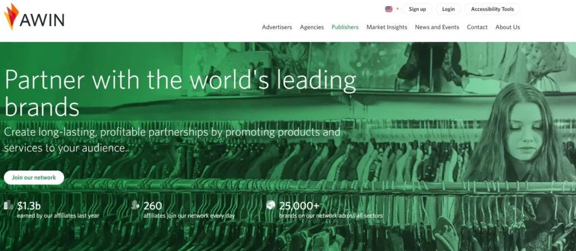Open the Login page
576x251 pixels.
coord(448,9)
